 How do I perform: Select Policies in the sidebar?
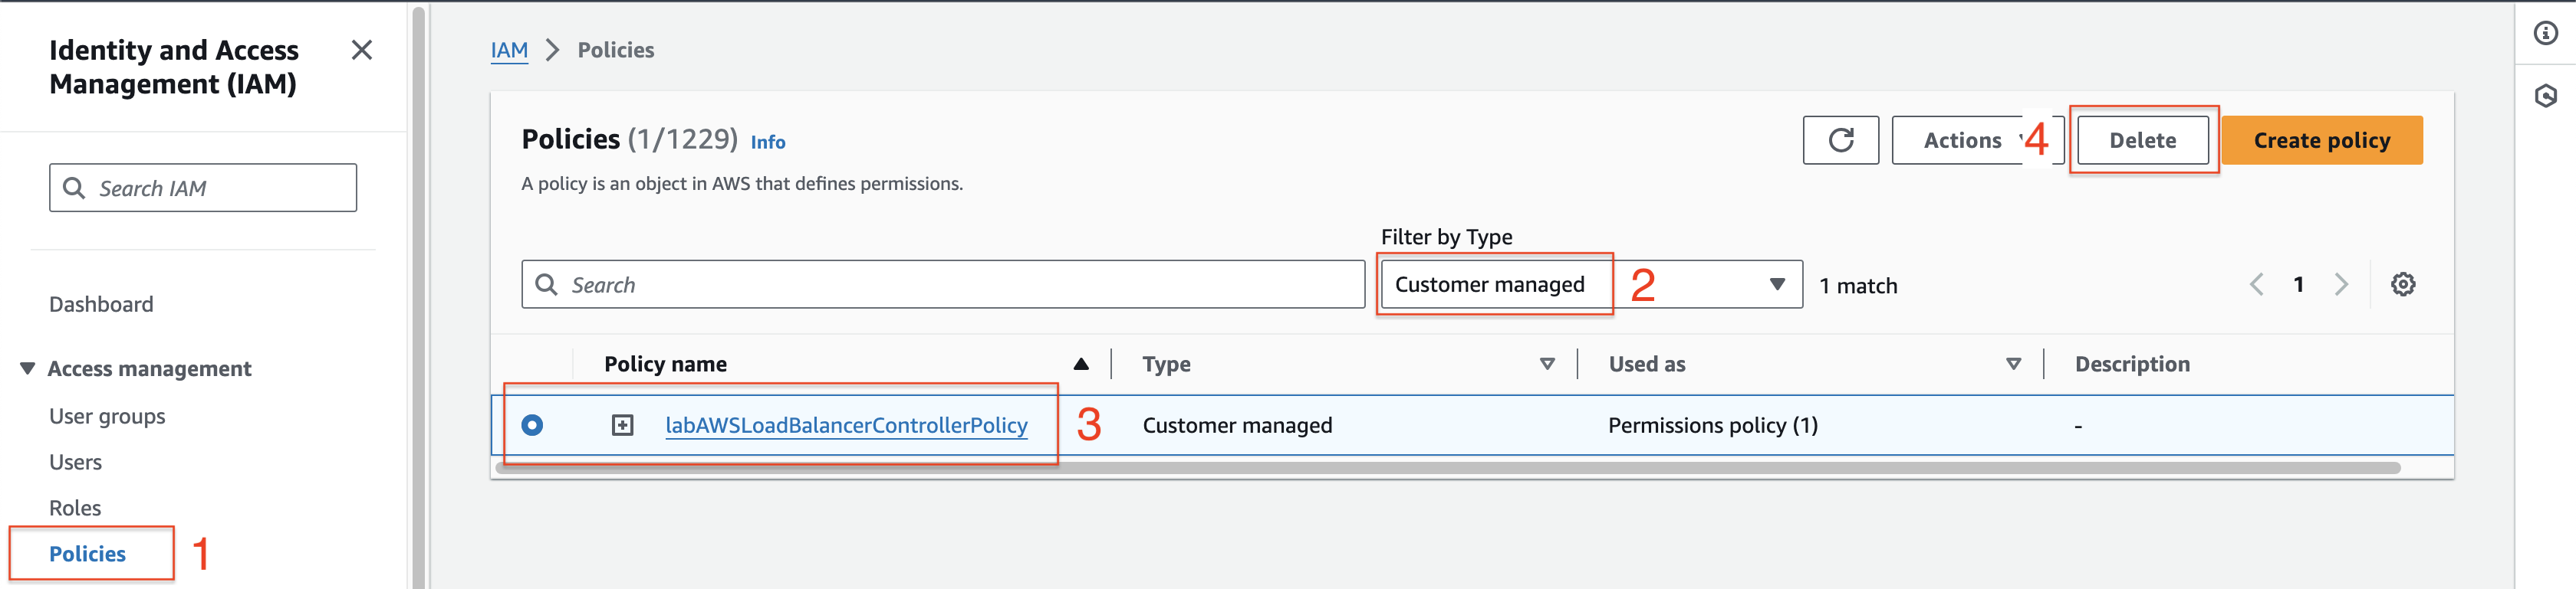87,554
